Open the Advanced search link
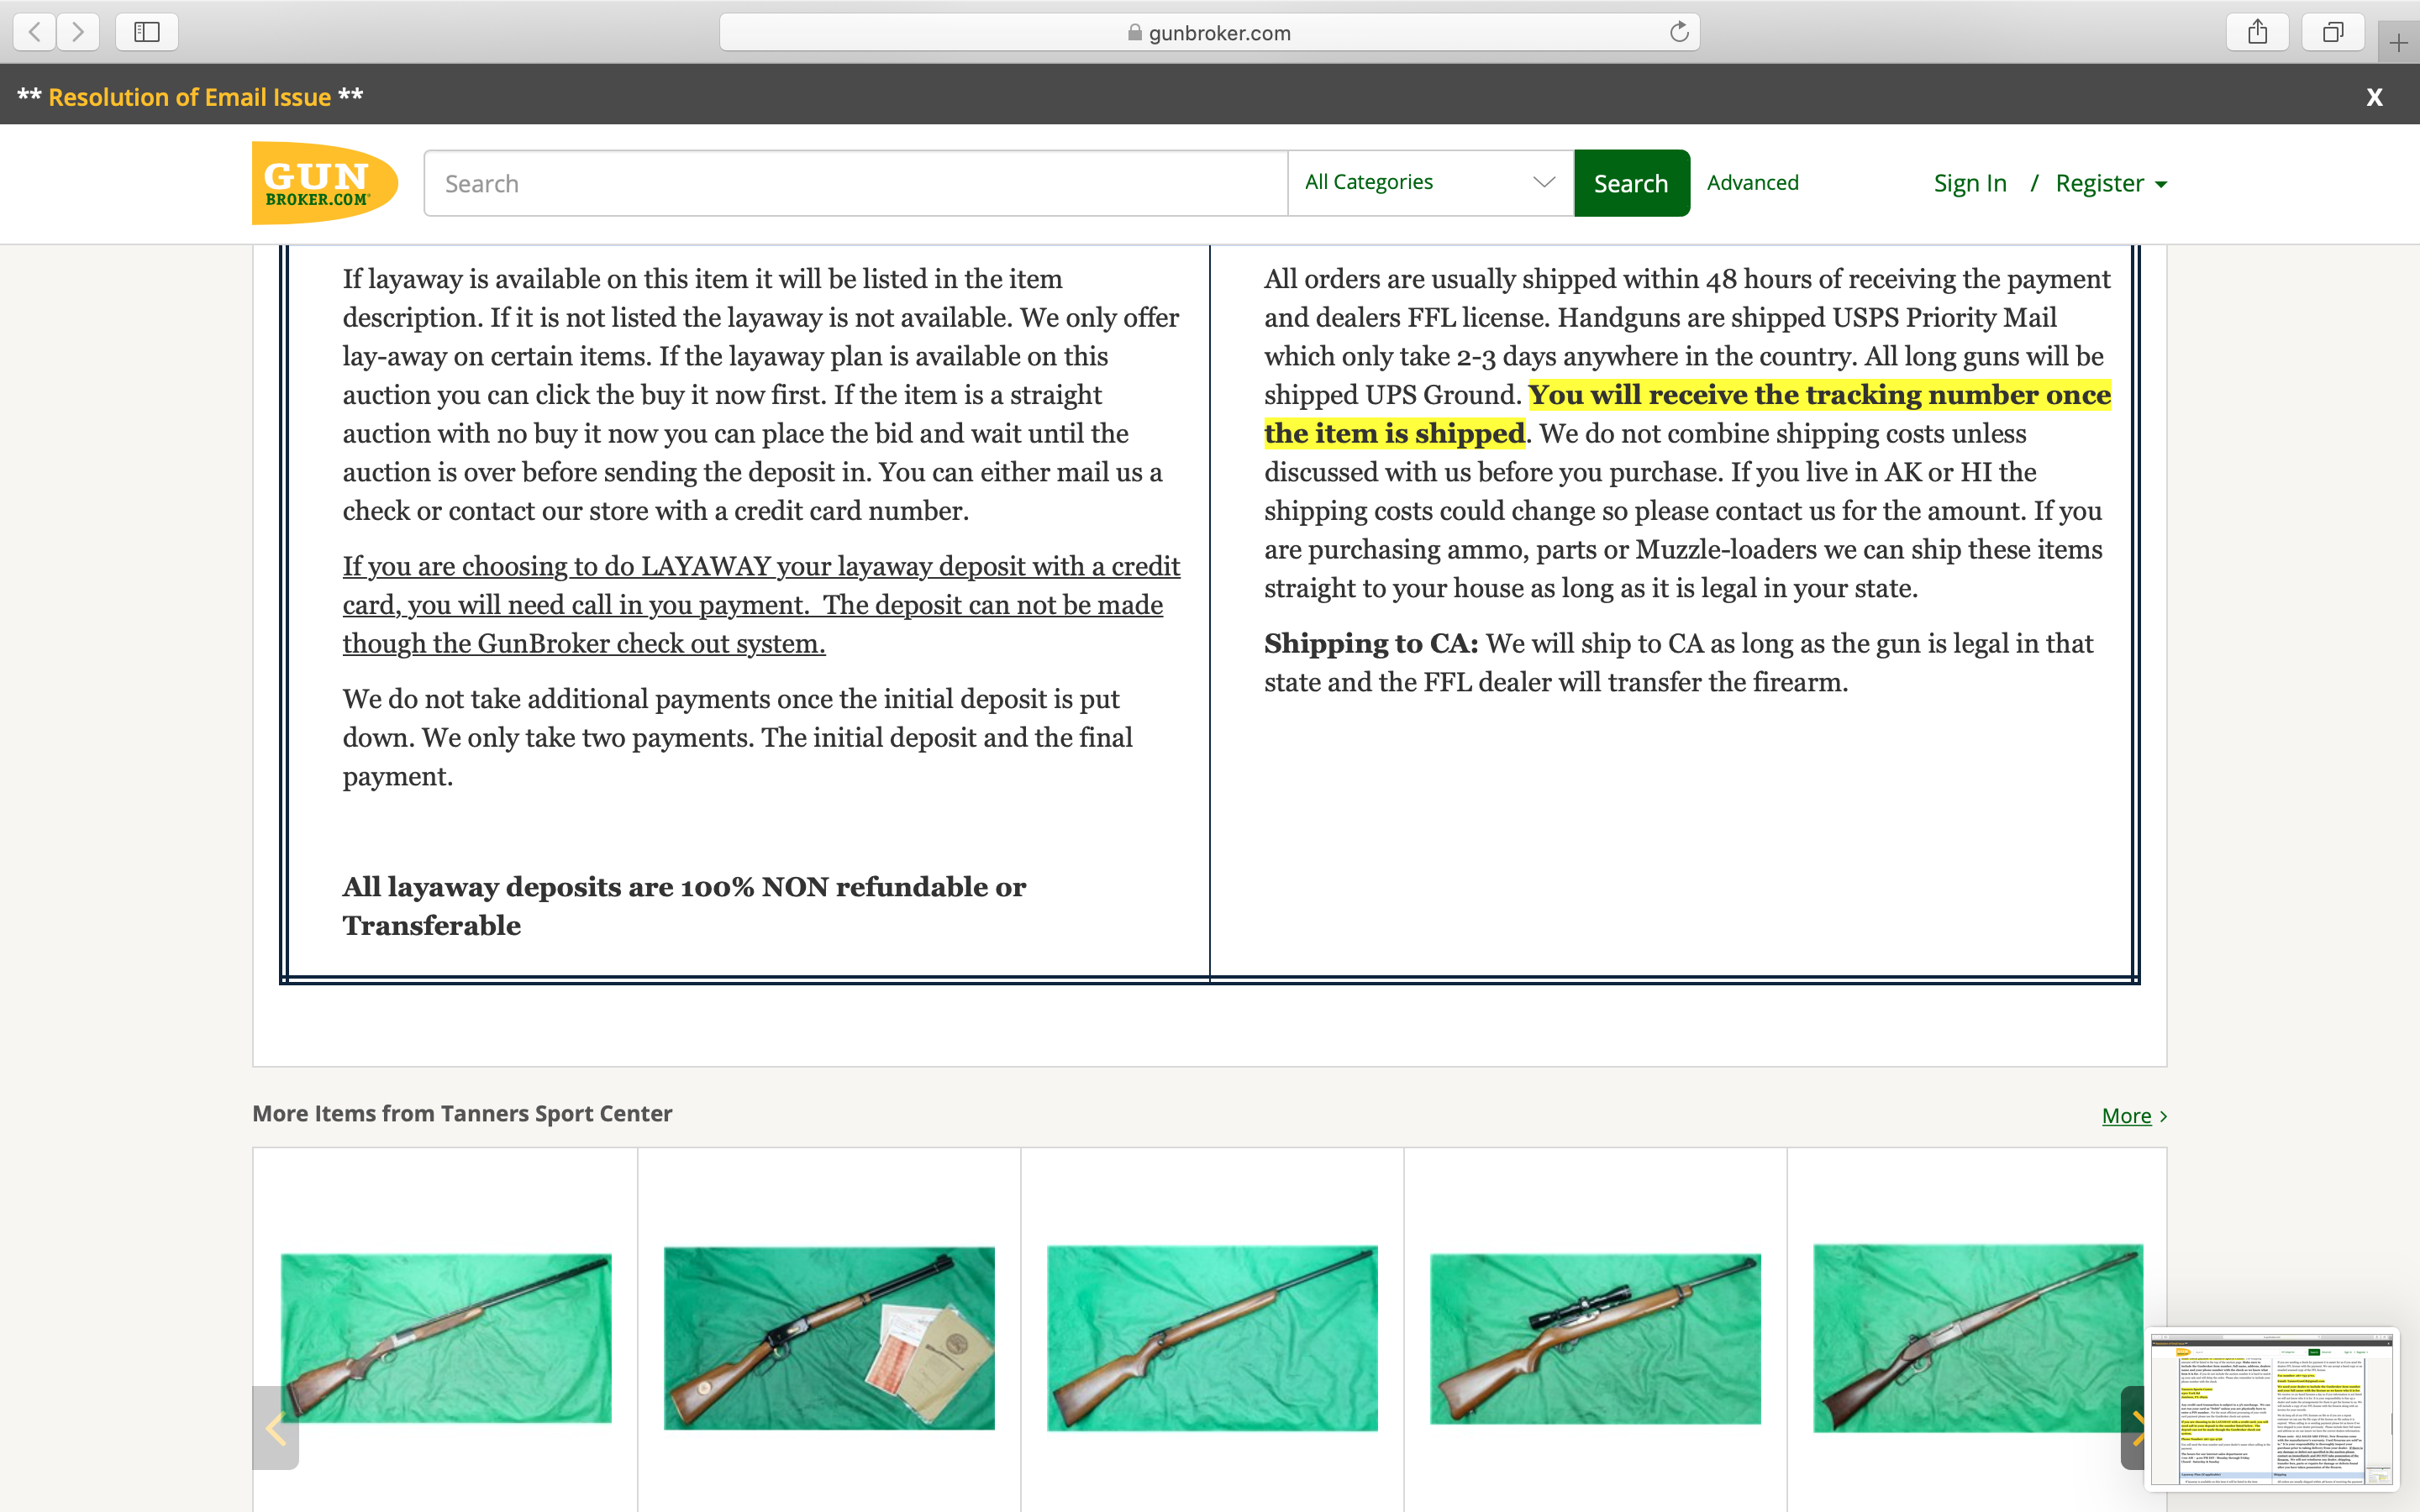 1752,183
